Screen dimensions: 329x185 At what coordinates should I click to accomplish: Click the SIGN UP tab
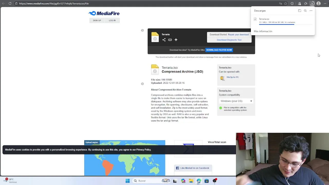pos(97,20)
